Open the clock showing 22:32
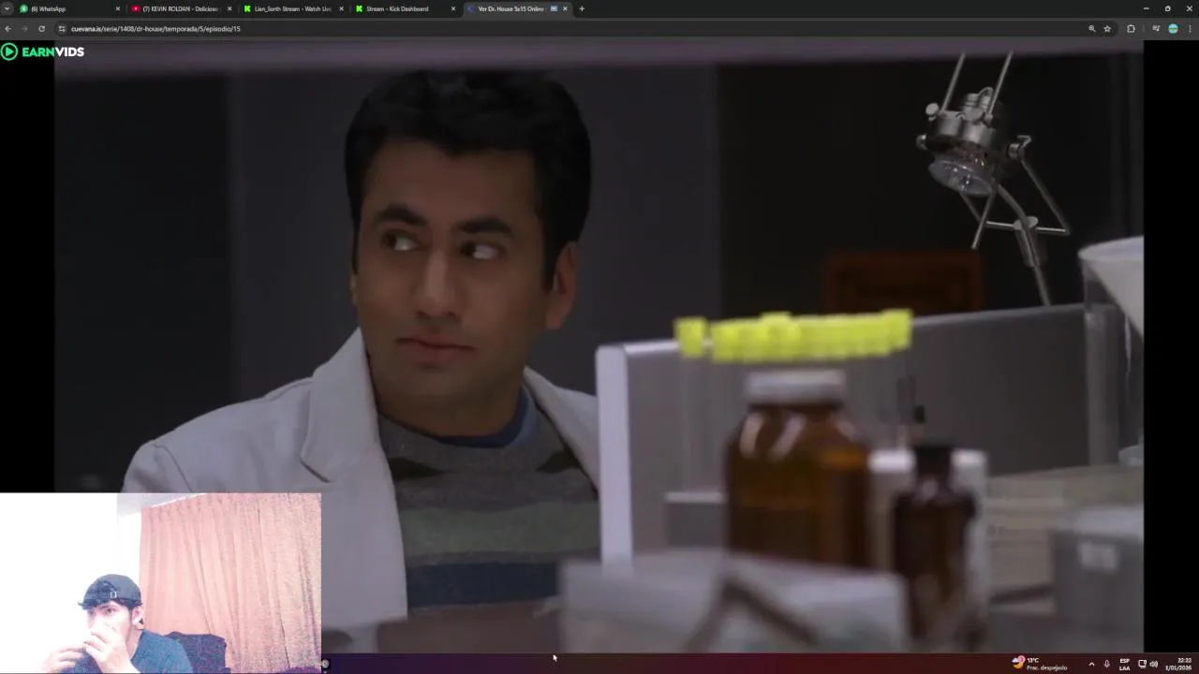This screenshot has width=1199, height=674. [x=1178, y=664]
